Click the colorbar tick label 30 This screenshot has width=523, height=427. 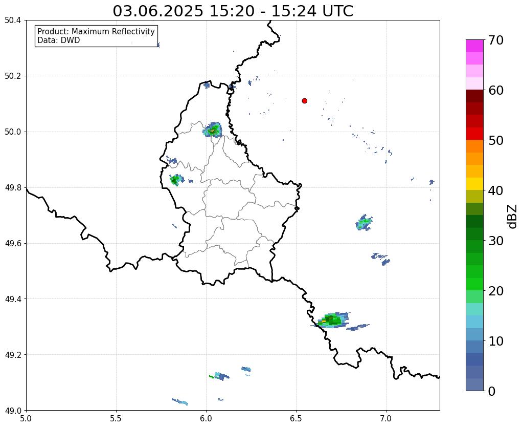pos(496,241)
